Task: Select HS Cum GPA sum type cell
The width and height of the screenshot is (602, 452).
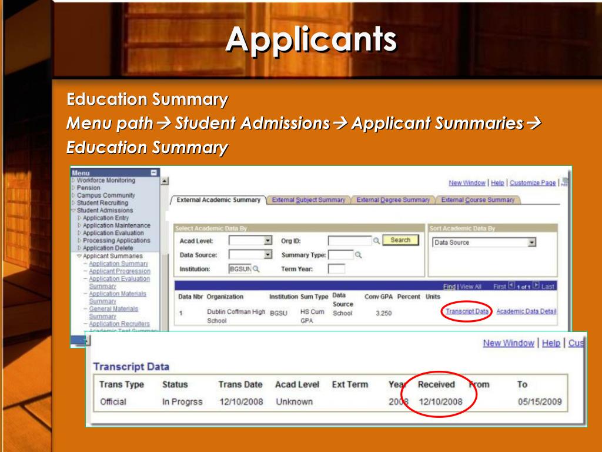Action: coord(312,316)
